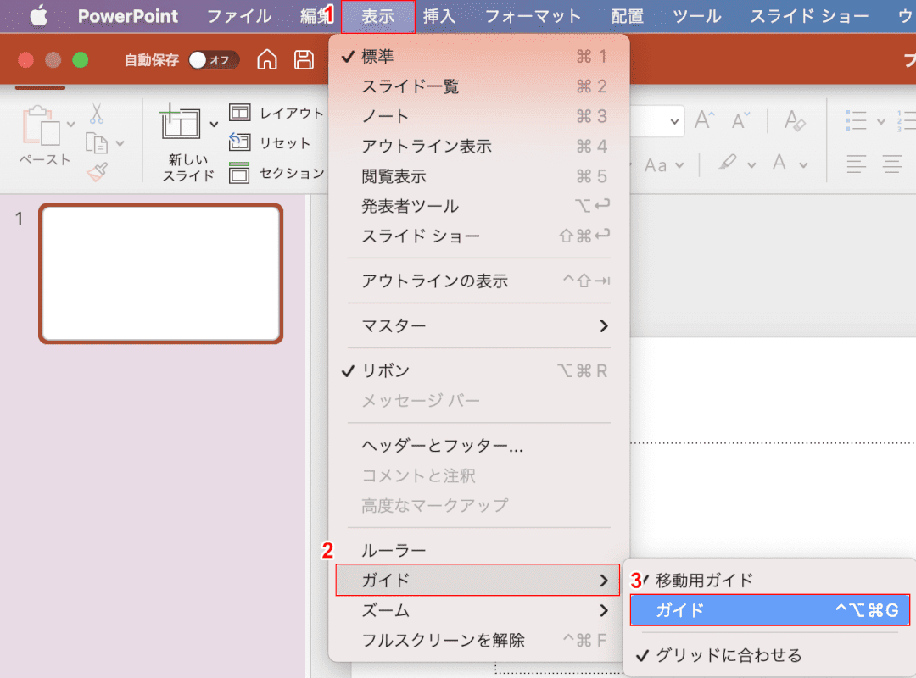Toggle the 標準 view checkmark item
The height and width of the screenshot is (678, 916).
pos(478,56)
